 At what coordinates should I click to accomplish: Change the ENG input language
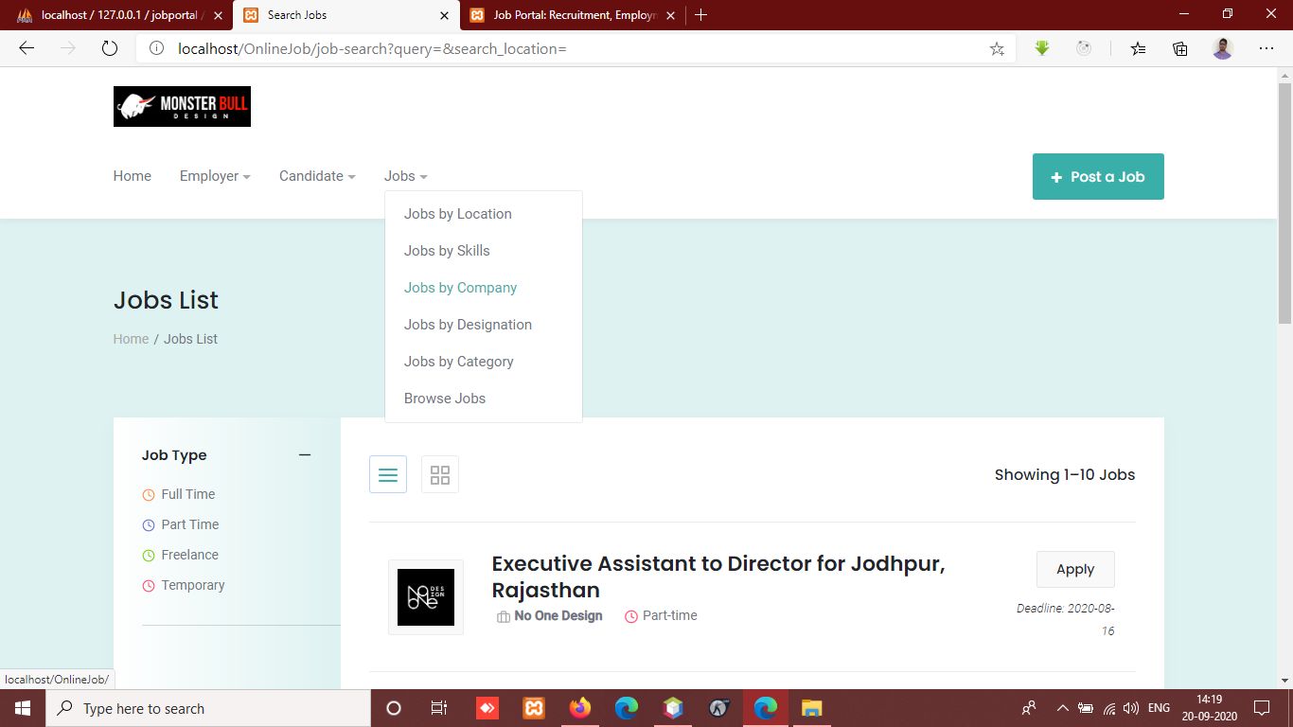[1159, 708]
